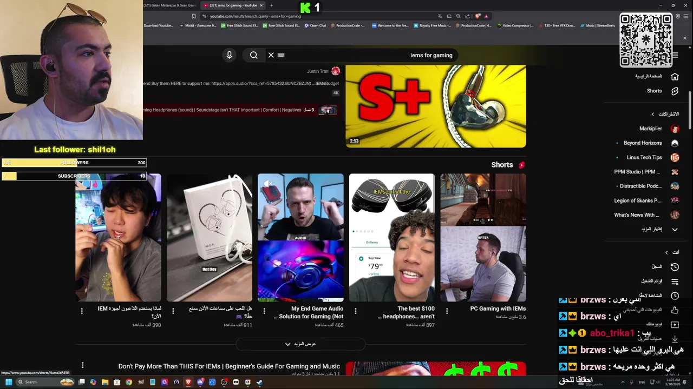Open Discord from the taskbar
Image resolution: width=693 pixels, height=389 pixels.
point(200,382)
